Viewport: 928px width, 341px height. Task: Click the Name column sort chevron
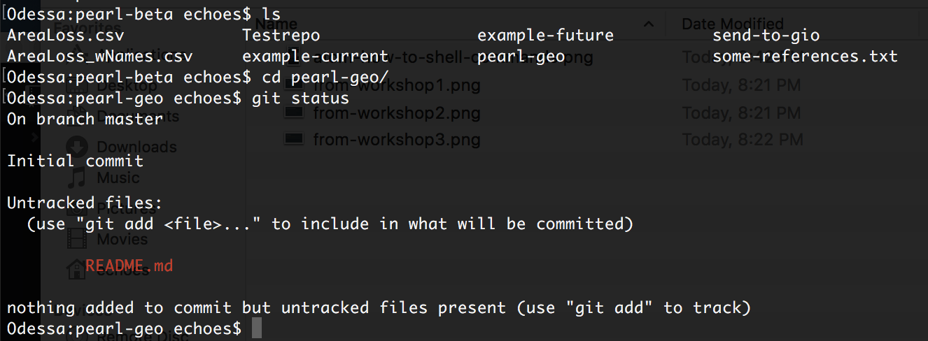(x=649, y=25)
